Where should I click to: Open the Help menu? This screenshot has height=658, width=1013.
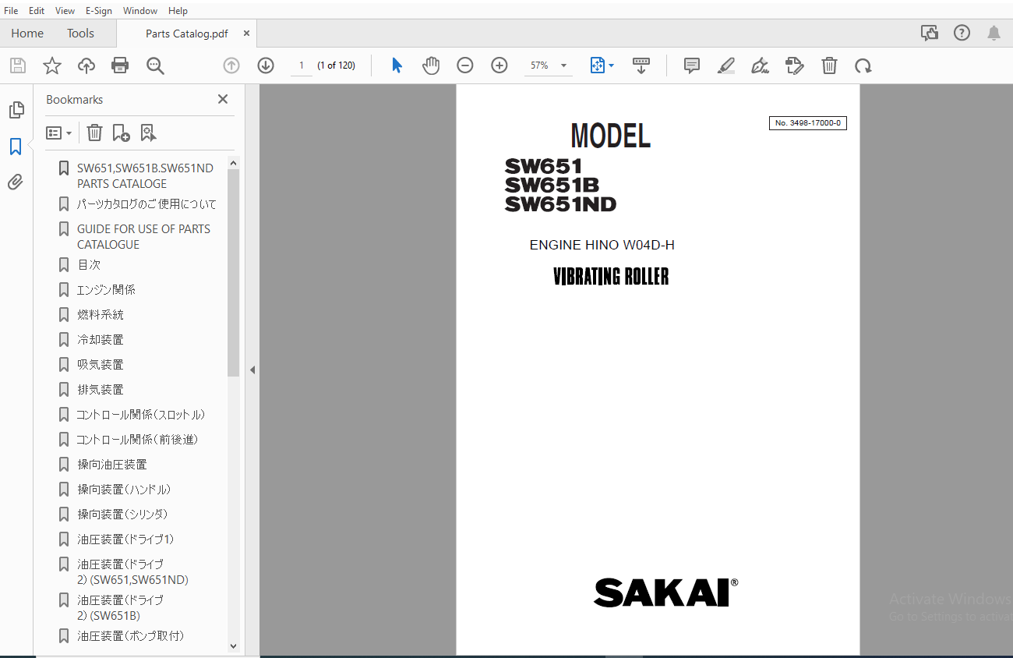tap(178, 11)
